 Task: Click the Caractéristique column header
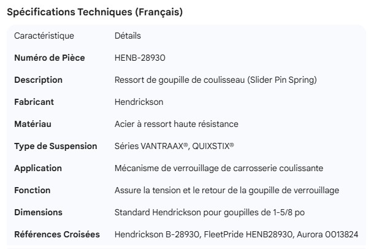tap(44, 36)
